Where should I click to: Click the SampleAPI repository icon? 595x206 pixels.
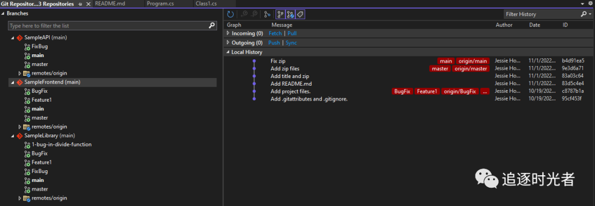tap(20, 37)
